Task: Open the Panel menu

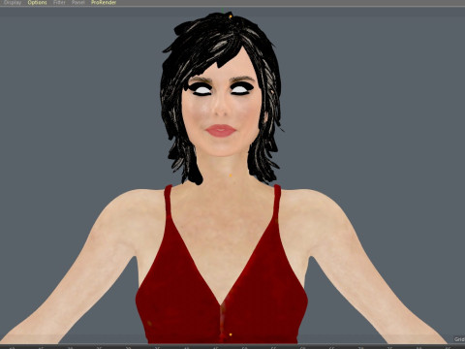Action: (78, 3)
